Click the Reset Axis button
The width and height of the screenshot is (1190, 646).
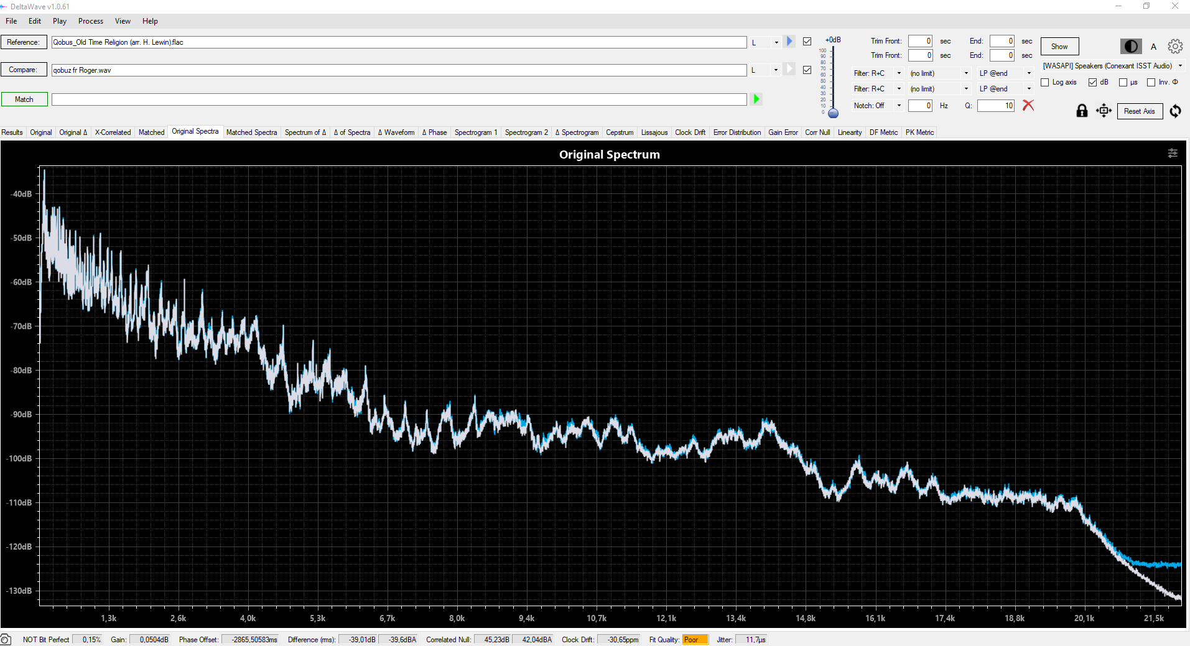click(1140, 111)
